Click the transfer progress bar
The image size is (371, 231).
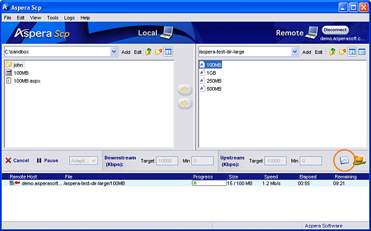click(x=209, y=183)
